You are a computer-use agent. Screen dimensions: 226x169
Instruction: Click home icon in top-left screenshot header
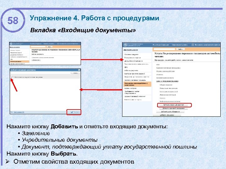(x=58, y=44)
